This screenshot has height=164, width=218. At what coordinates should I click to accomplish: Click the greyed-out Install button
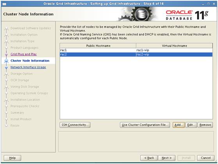tap(186, 158)
